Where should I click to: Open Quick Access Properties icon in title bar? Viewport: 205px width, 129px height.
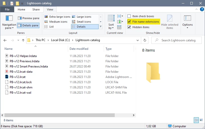12,3
